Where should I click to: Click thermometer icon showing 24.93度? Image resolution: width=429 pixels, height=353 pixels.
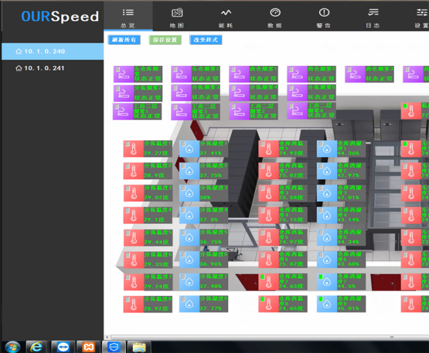coord(268,149)
